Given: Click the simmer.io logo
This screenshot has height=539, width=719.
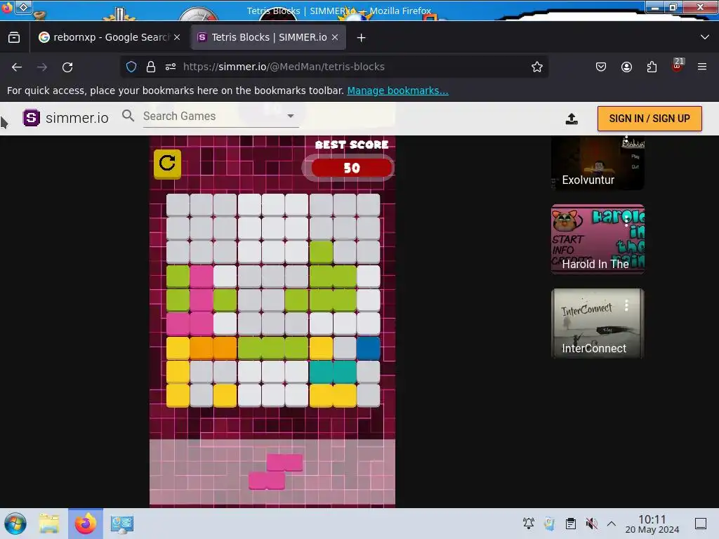Looking at the screenshot, I should point(65,118).
